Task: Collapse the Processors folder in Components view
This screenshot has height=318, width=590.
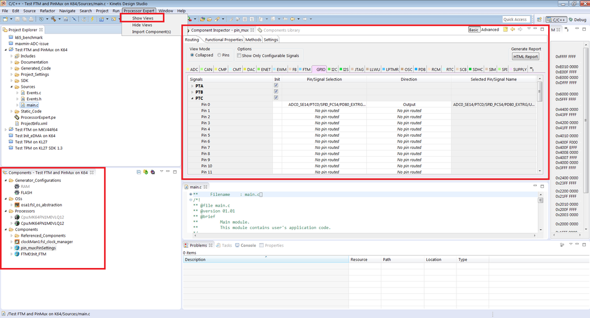Action: [6, 211]
